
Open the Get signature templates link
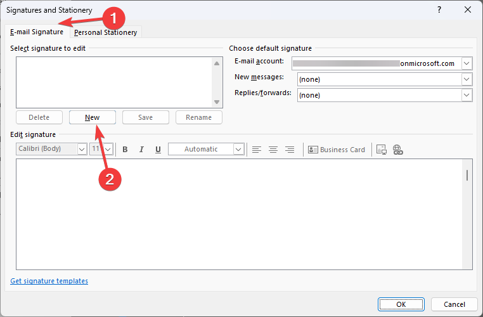[x=49, y=281]
